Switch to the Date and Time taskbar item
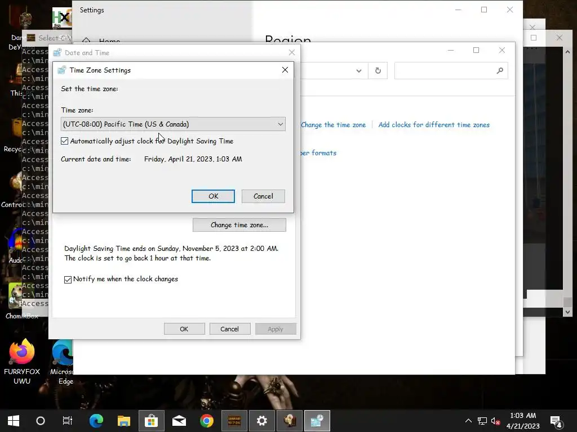 pyautogui.click(x=317, y=421)
